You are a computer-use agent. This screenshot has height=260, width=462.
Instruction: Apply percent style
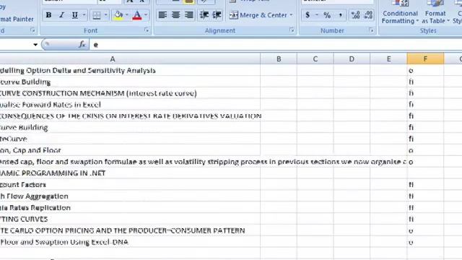[x=327, y=15]
